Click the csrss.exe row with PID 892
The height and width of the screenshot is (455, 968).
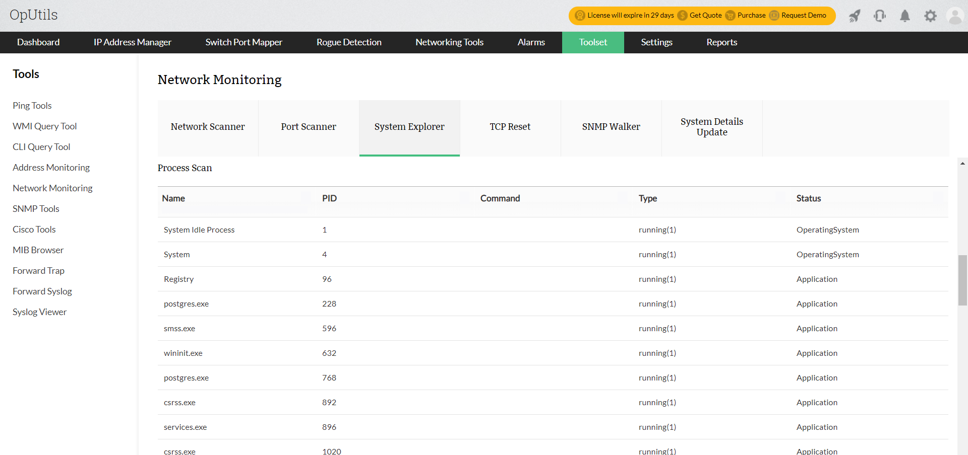(x=553, y=403)
